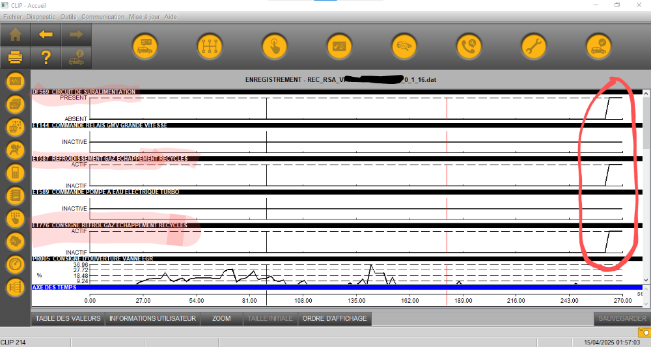Go back with the left arrow icon

pyautogui.click(x=46, y=35)
